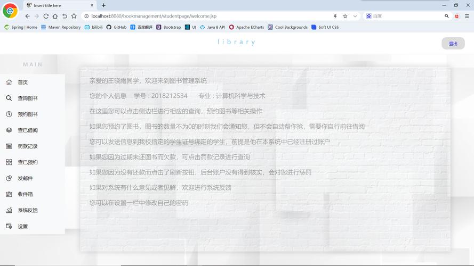
Task: Click the clock icon beside 预约图书
Action: tap(9, 114)
